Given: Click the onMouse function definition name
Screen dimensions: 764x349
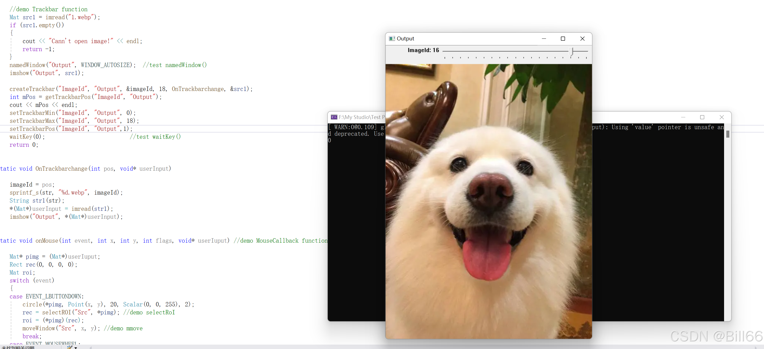Looking at the screenshot, I should point(47,241).
